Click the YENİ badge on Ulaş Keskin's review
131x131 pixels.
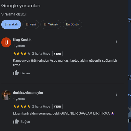[57, 54]
